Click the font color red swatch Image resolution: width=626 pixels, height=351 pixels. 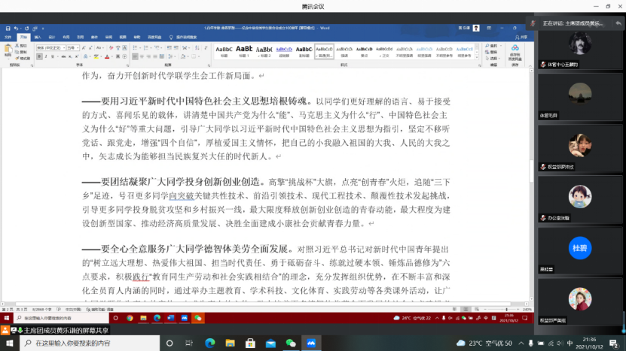tap(107, 56)
